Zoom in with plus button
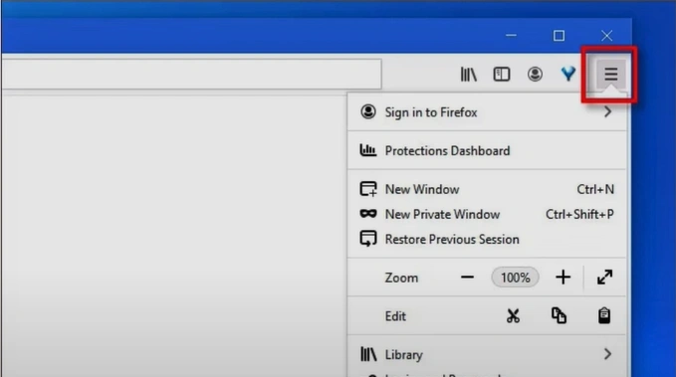Viewport: 676px width, 377px height. click(x=563, y=278)
